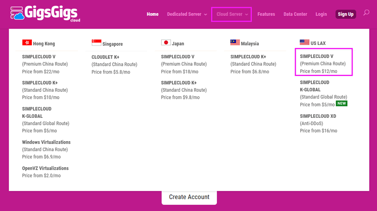377x211 pixels.
Task: Open the search magnifier icon
Action: click(x=366, y=12)
